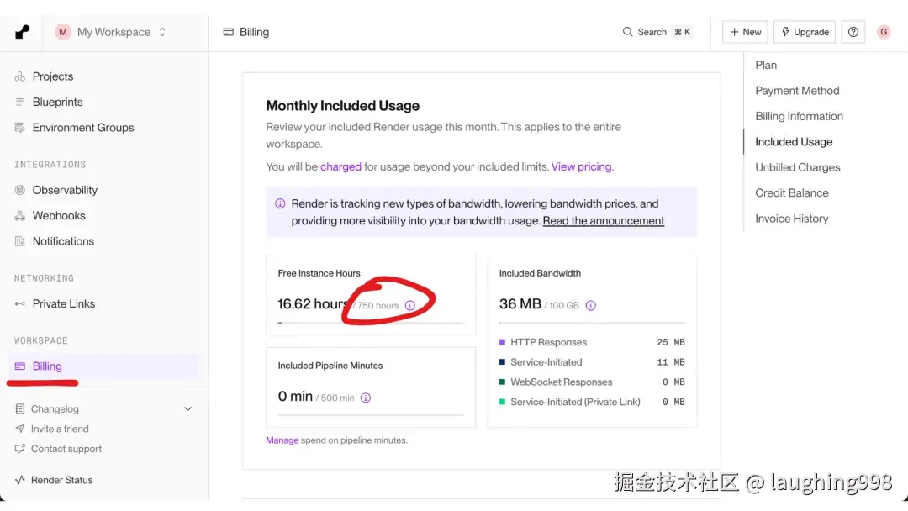This screenshot has width=908, height=511.
Task: Jump to Invoice History section
Action: (792, 219)
